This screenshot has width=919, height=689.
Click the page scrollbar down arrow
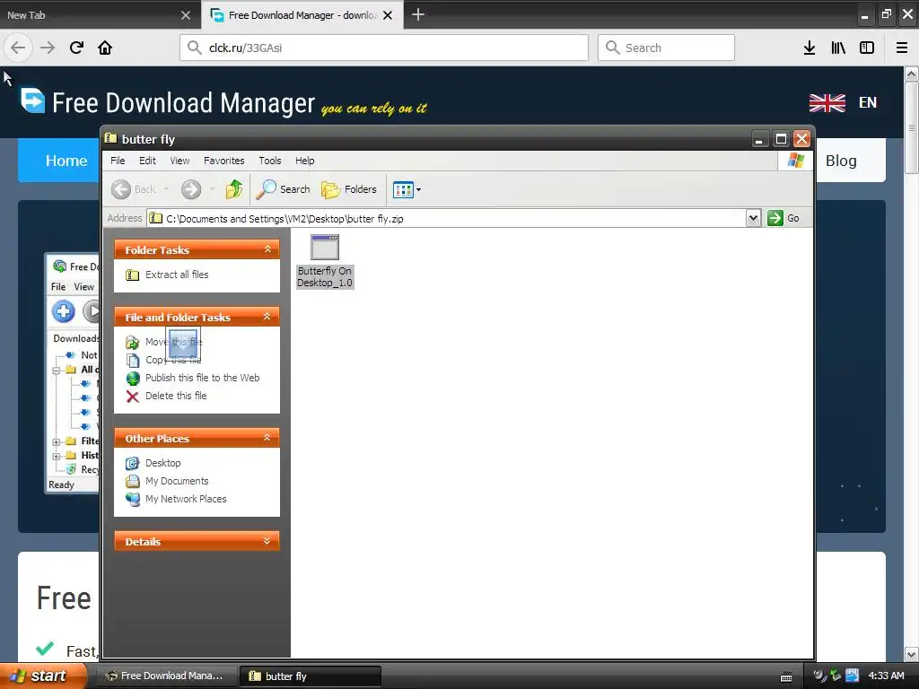pyautogui.click(x=912, y=654)
